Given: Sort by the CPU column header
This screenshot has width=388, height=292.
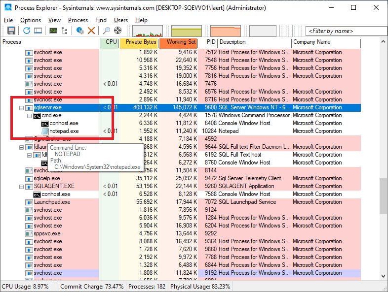Looking at the screenshot, I should pos(110,42).
